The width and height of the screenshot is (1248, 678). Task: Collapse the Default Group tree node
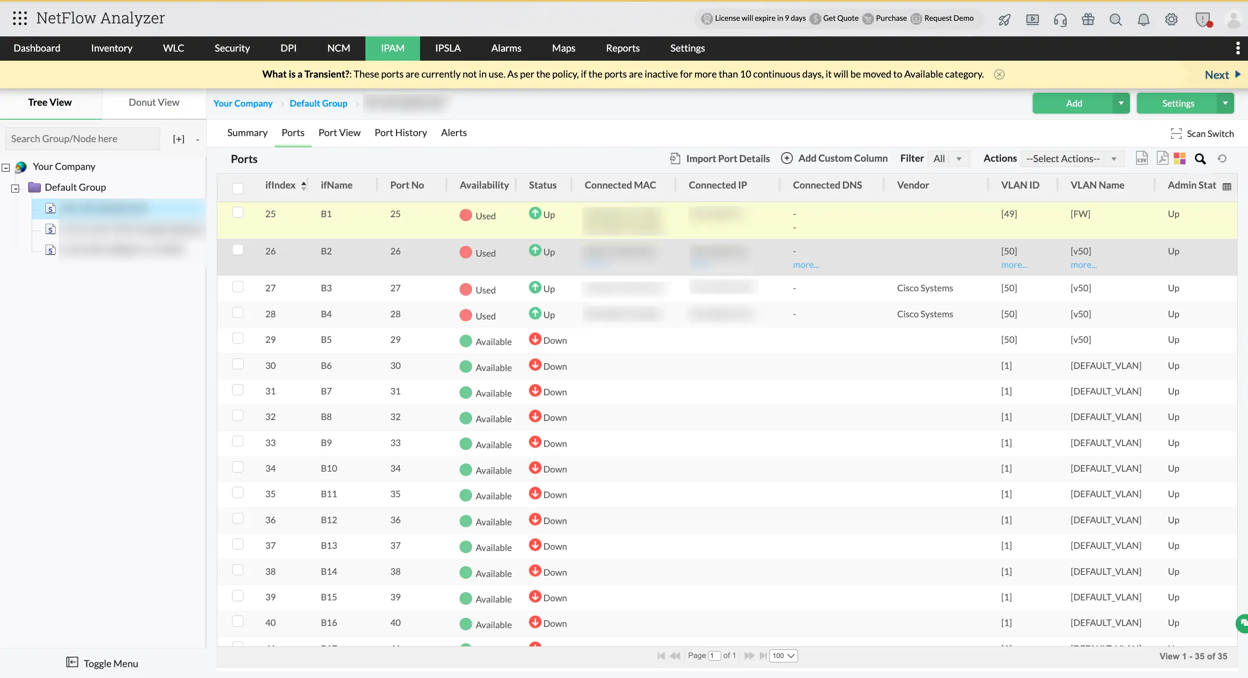16,188
